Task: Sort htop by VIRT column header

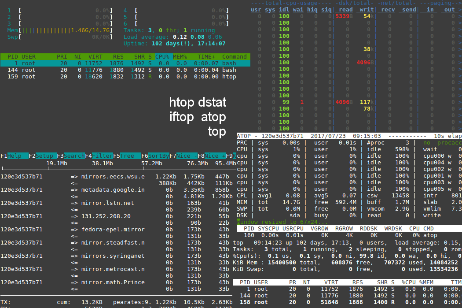Action: point(95,57)
